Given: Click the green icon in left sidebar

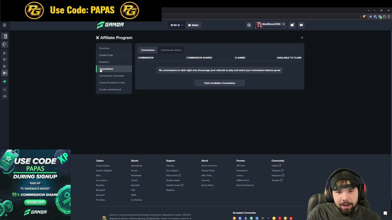Looking at the screenshot, I should [5, 81].
